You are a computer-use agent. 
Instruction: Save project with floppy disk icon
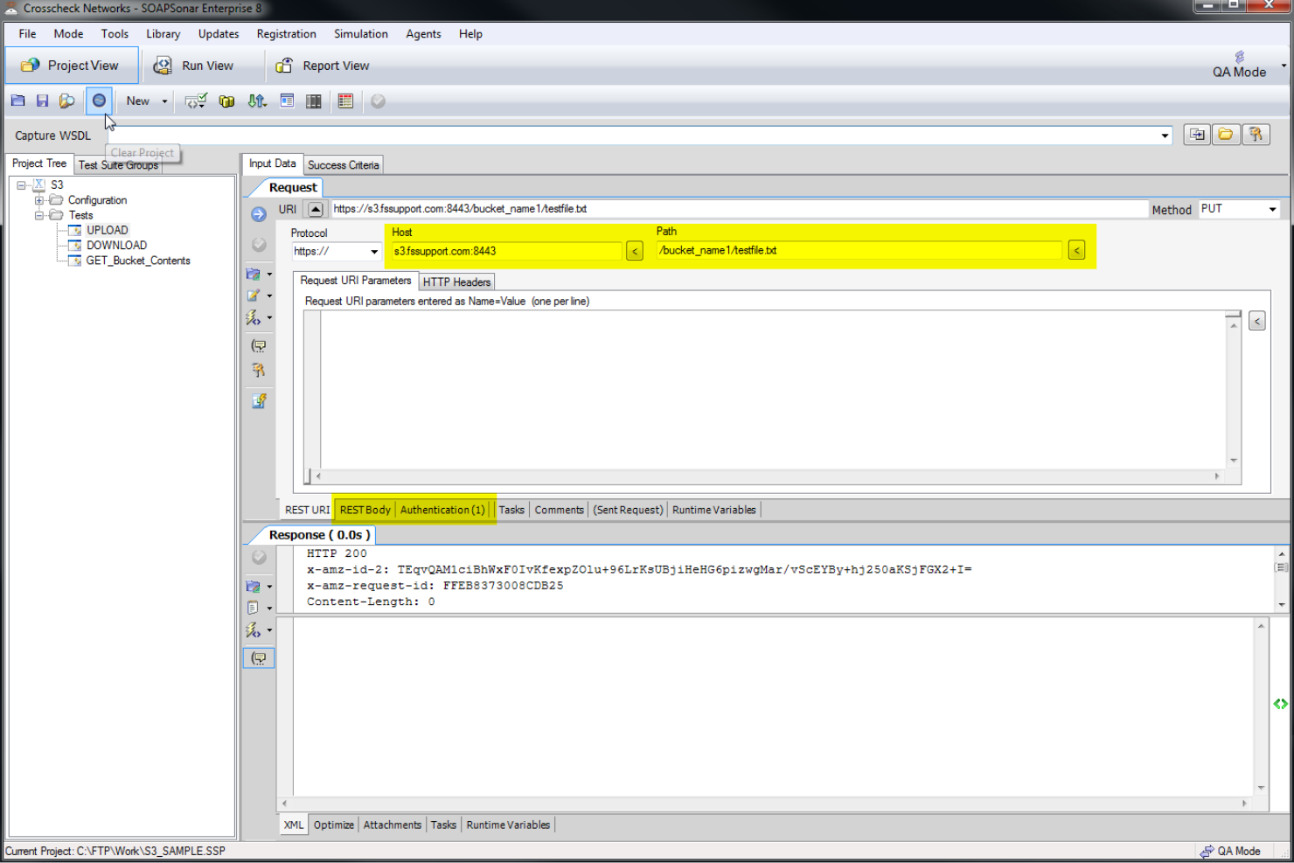click(x=42, y=101)
